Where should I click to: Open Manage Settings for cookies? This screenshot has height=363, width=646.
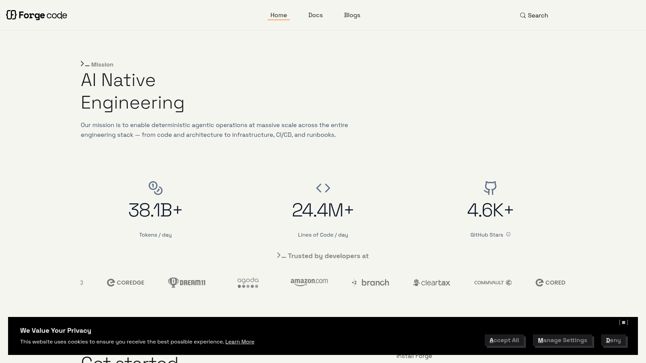pos(562,340)
